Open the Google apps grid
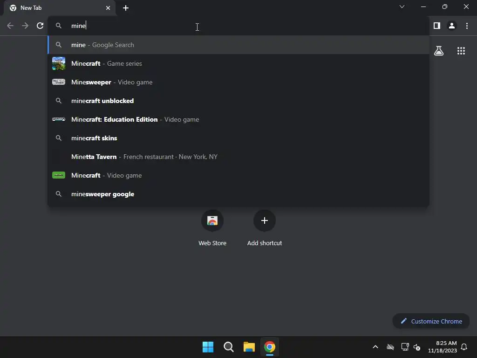The width and height of the screenshot is (477, 358). (461, 51)
